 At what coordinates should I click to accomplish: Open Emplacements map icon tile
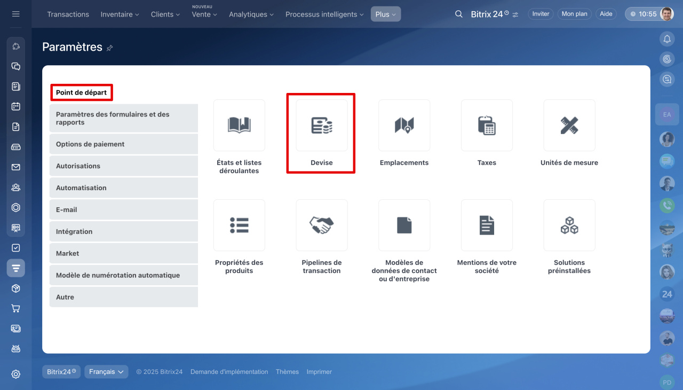coord(404,126)
